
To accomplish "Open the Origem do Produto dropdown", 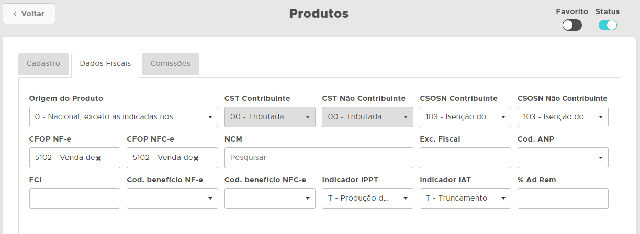I will (x=123, y=117).
